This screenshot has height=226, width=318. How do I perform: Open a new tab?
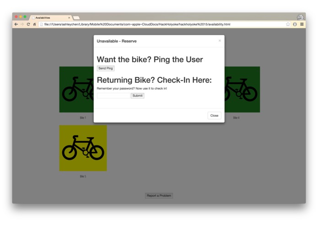[76, 18]
